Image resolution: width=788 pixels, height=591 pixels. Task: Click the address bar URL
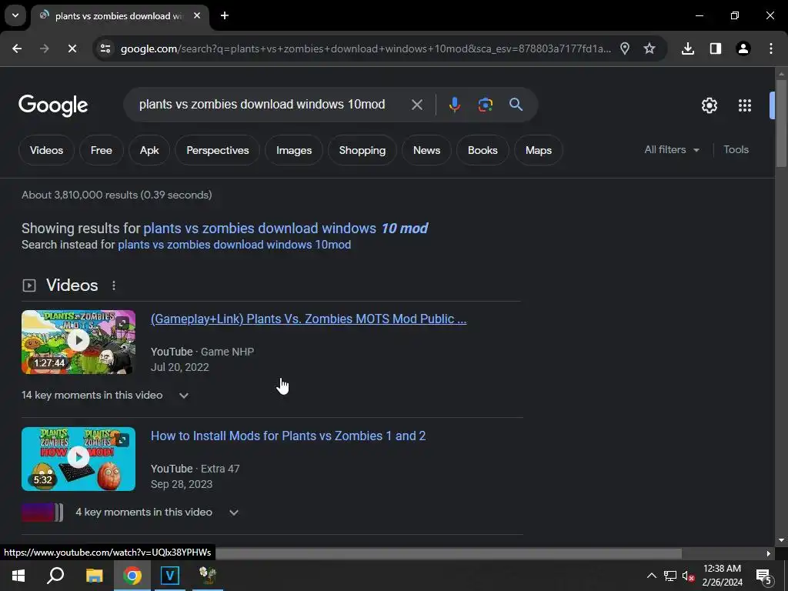[x=366, y=48]
